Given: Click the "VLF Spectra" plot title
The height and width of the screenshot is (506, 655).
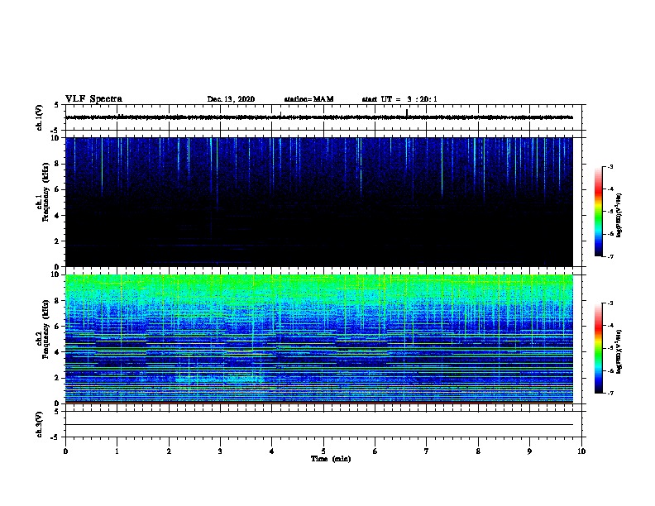Looking at the screenshot, I should tap(93, 99).
